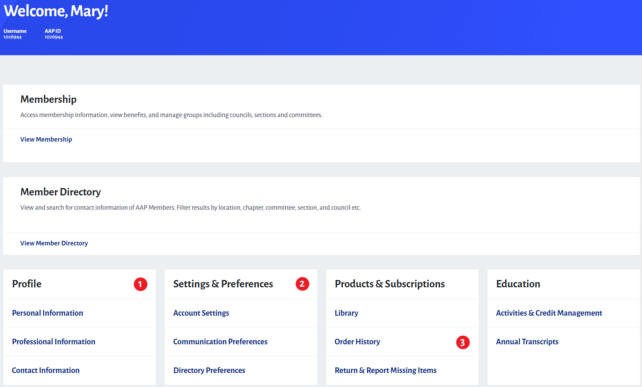View Order History
Viewport: 642px width, 387px height.
357,342
